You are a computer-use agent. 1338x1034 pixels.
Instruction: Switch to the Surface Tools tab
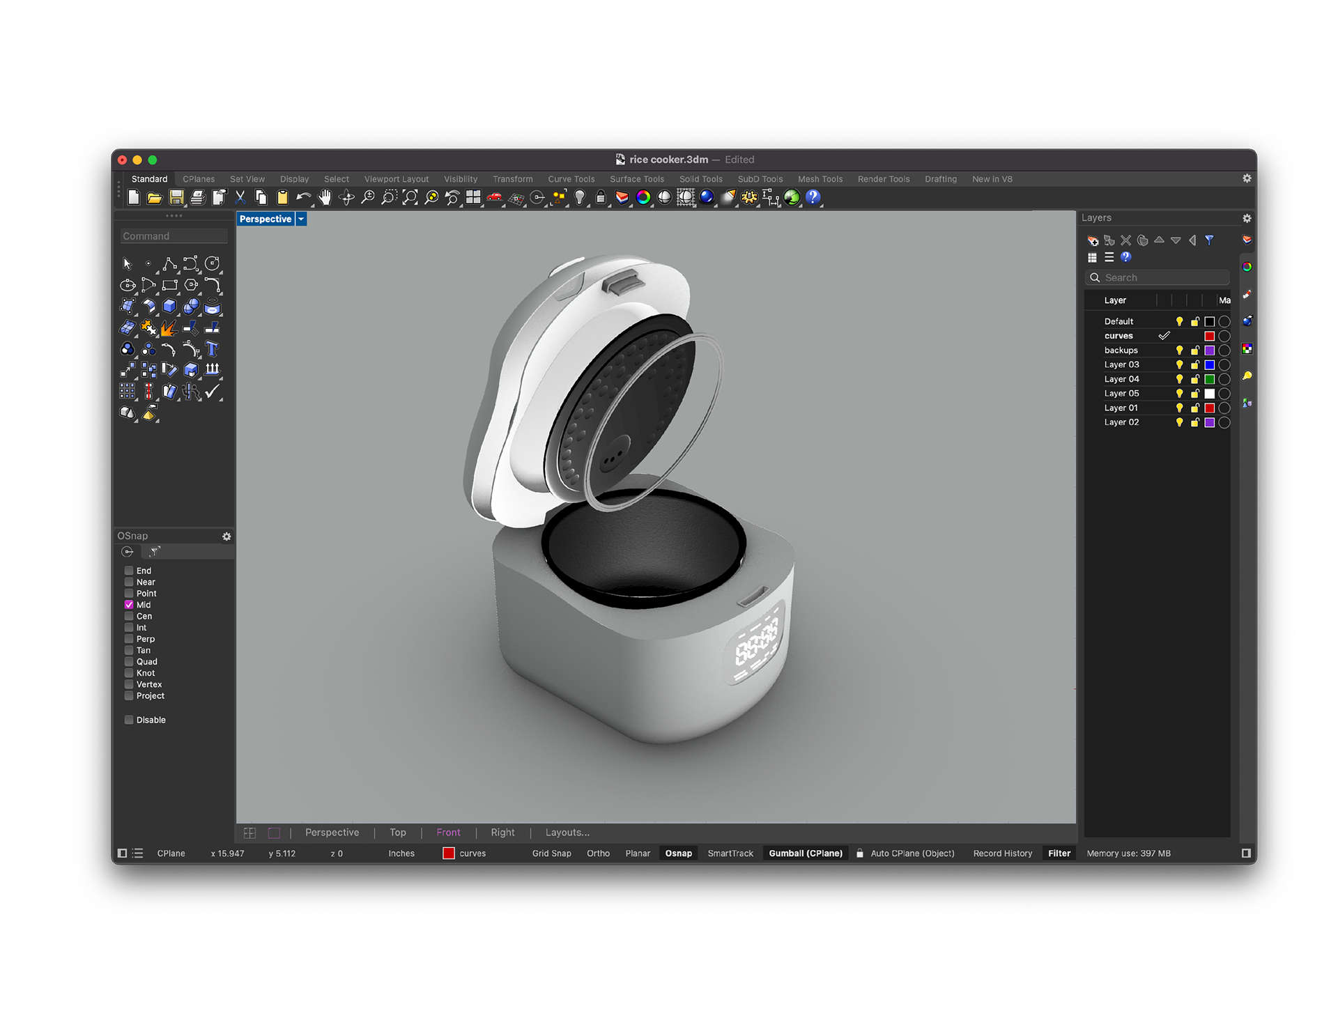636,179
